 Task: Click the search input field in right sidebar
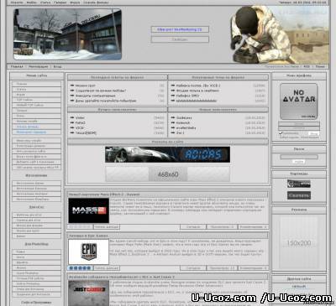[299, 157]
